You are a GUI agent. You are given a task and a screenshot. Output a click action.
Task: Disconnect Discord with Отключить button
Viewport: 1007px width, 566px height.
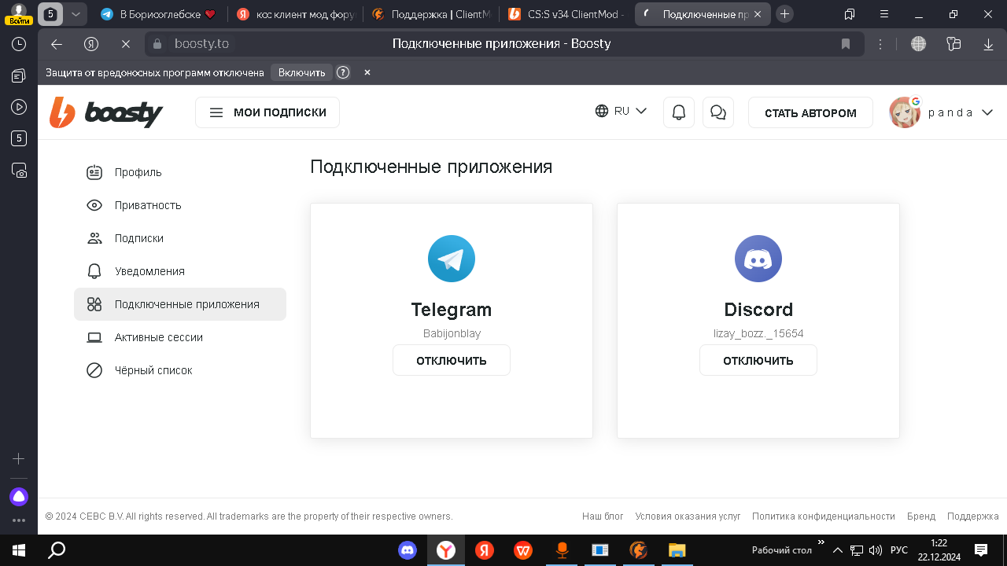click(x=758, y=361)
